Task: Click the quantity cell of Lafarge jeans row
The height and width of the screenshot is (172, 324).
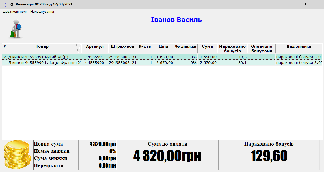Action: point(145,63)
